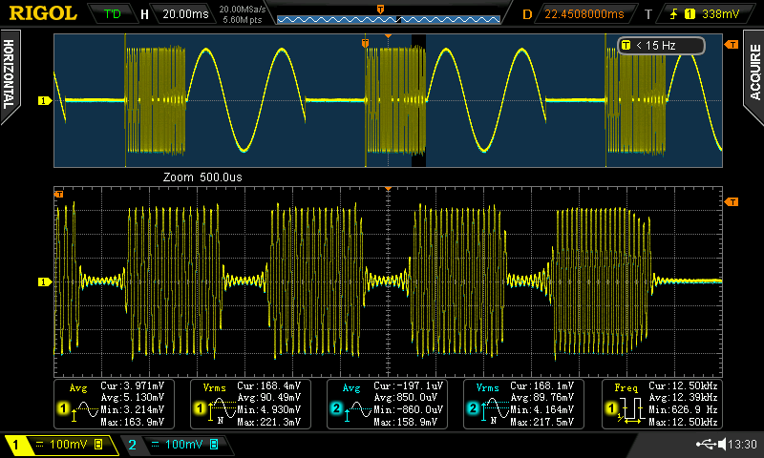Click the sine wave icon in CH2 Avg box
The height and width of the screenshot is (458, 764).
(357, 410)
